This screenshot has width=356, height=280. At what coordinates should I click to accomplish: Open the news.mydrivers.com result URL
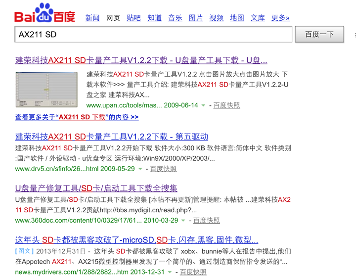coord(72,272)
